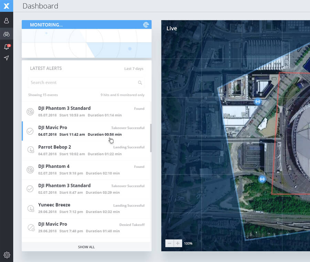Open the Last 7 days filter

134,69
